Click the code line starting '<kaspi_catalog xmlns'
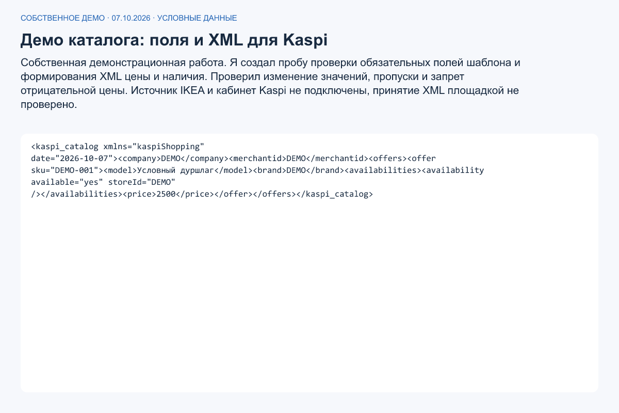This screenshot has height=413, width=619. (118, 146)
